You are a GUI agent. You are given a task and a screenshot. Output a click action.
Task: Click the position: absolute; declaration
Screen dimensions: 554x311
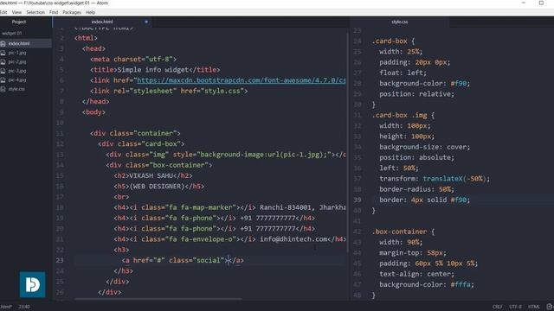pos(417,157)
